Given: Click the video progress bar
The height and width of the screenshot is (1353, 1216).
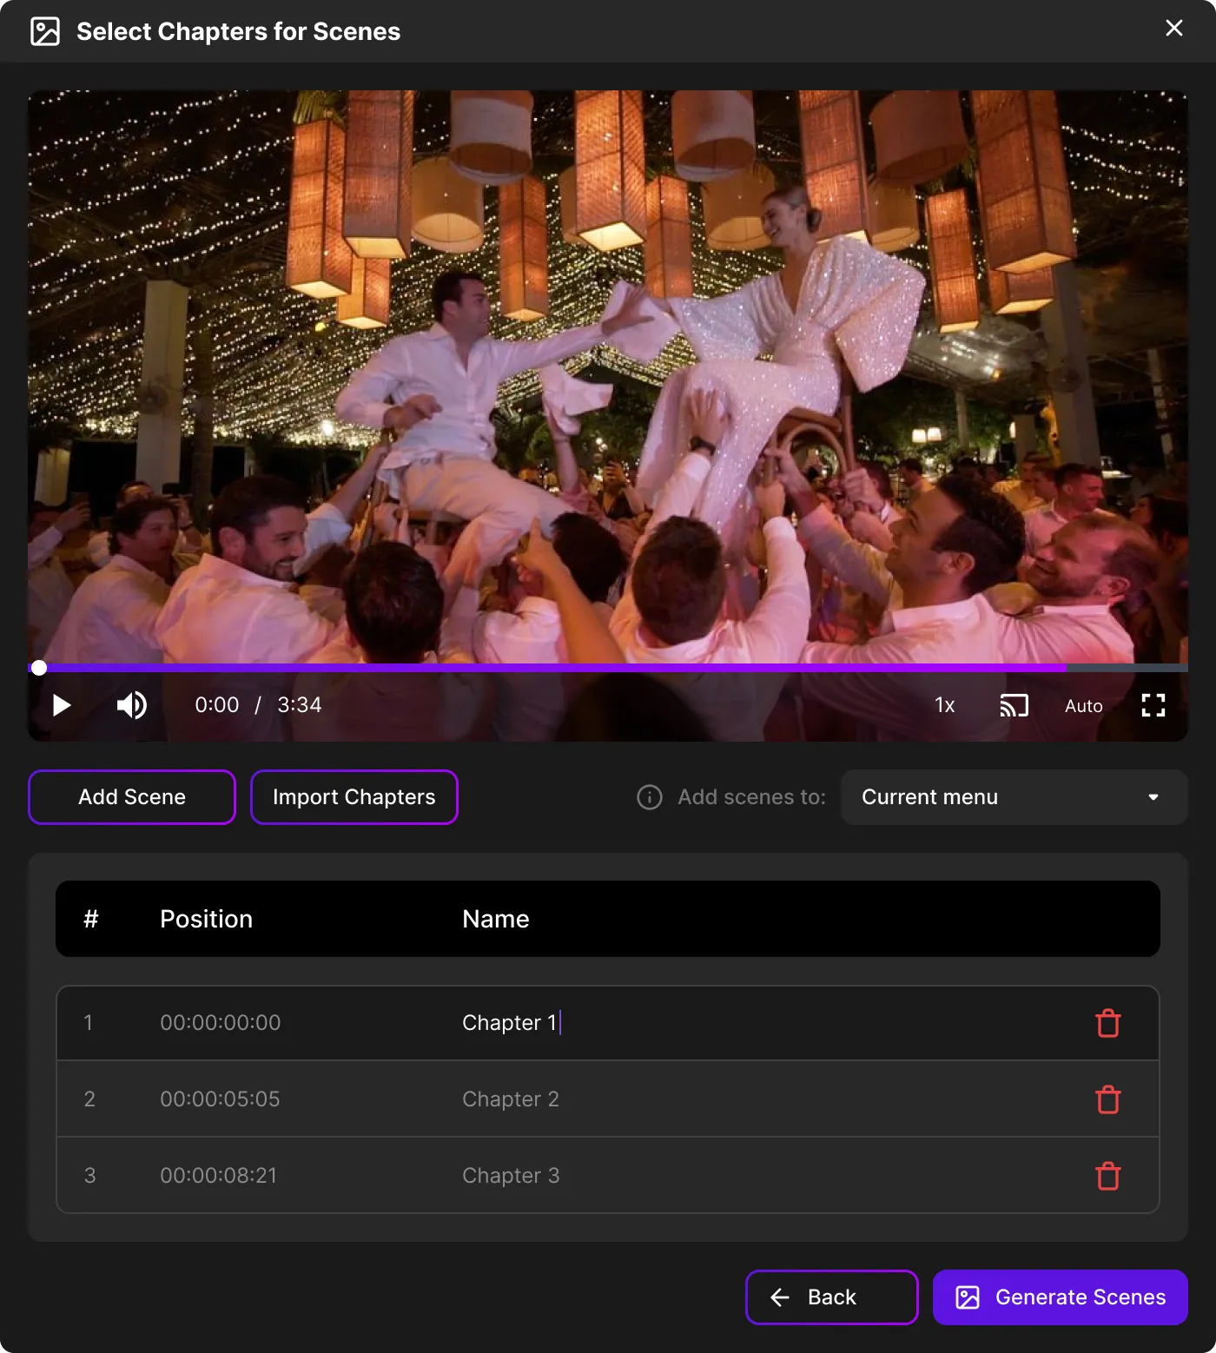Looking at the screenshot, I should [608, 668].
